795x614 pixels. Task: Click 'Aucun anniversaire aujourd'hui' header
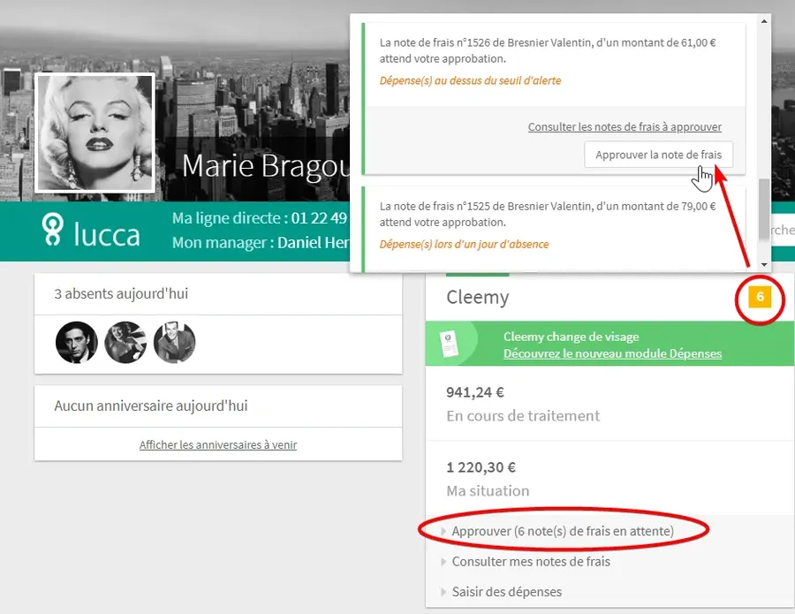(150, 406)
